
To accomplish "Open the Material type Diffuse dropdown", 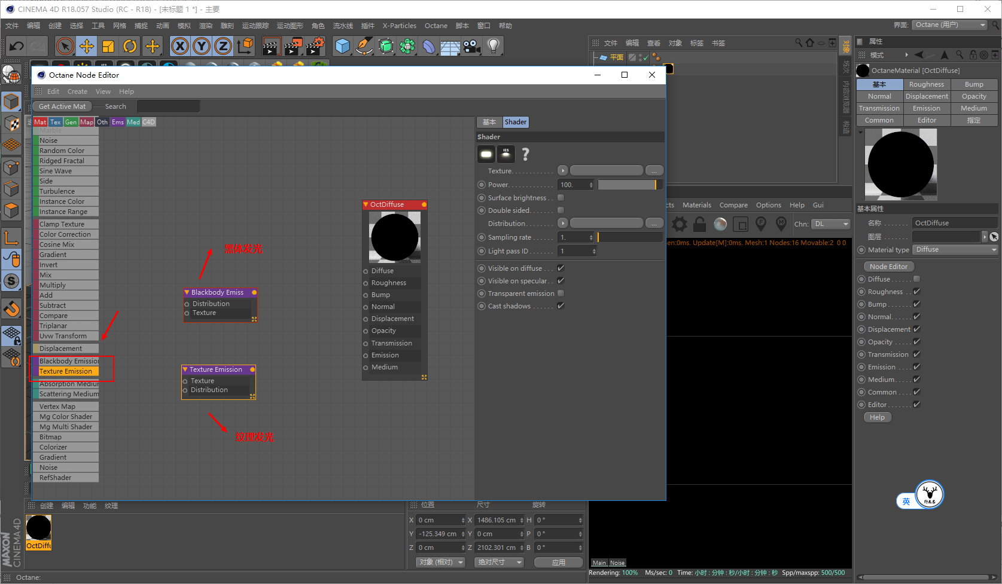I will tap(955, 250).
